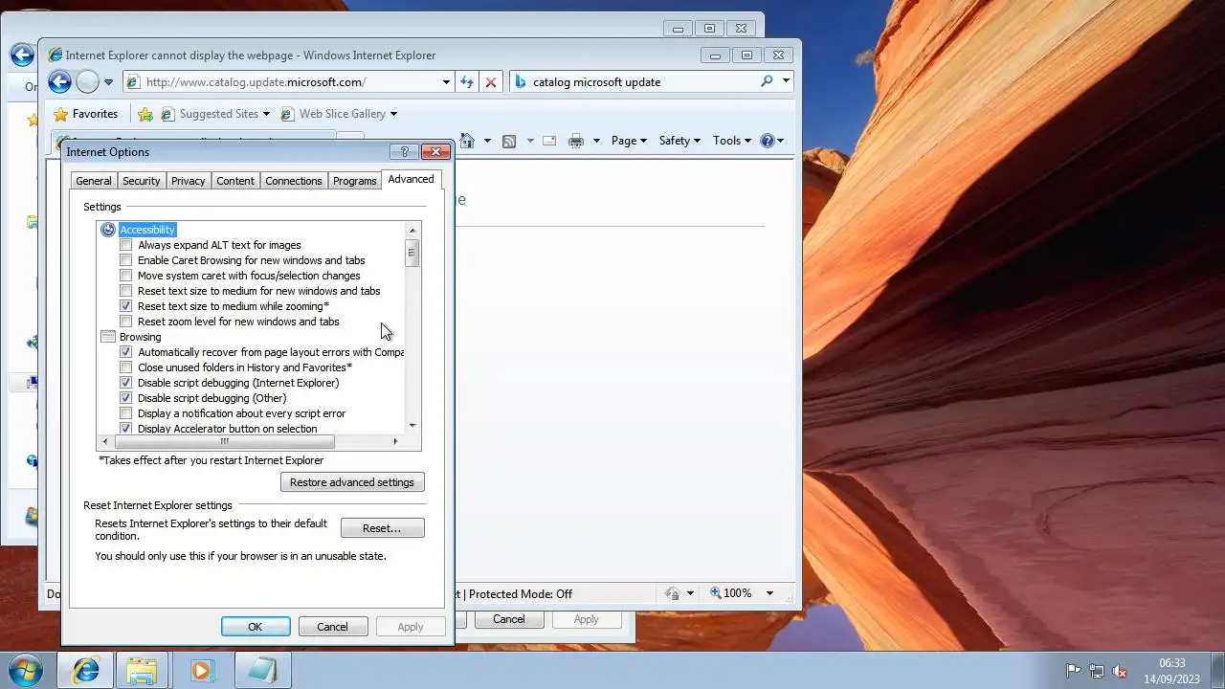Open Windows Media Player taskbar icon

200,670
